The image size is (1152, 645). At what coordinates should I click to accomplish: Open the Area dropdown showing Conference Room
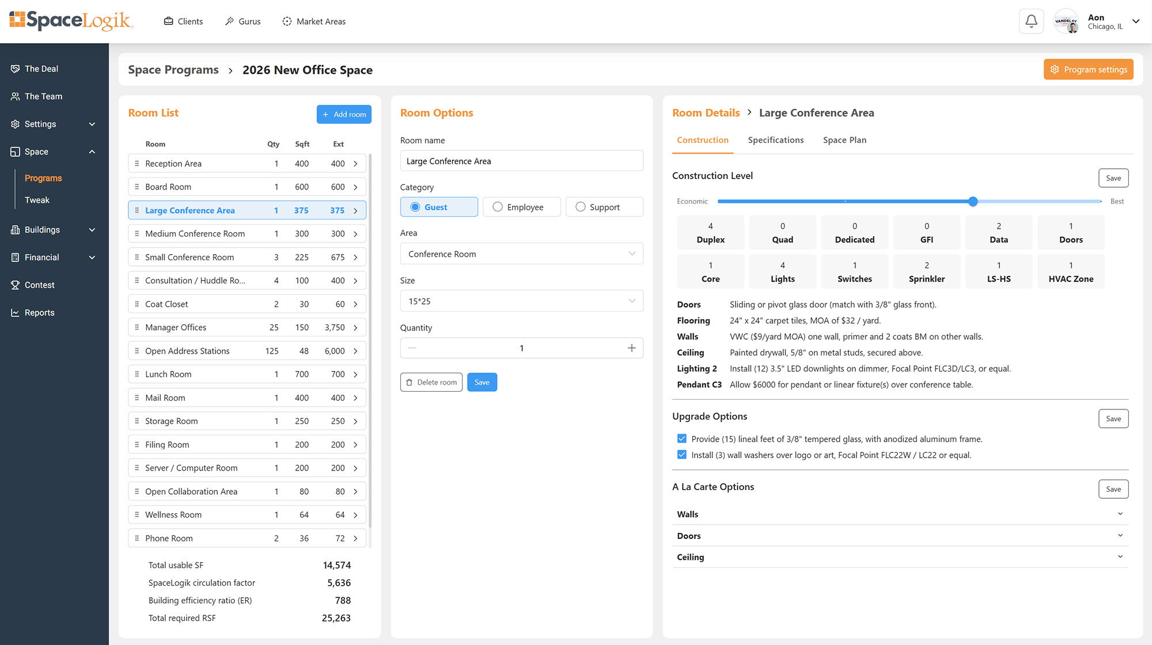(x=521, y=254)
